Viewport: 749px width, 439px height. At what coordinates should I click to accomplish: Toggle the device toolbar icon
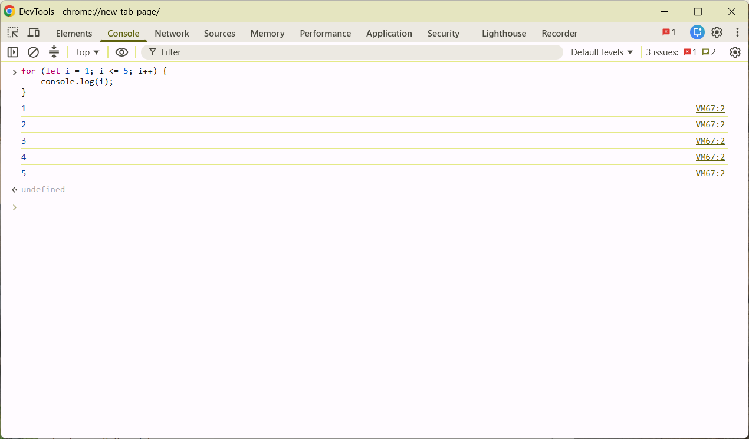(x=34, y=32)
